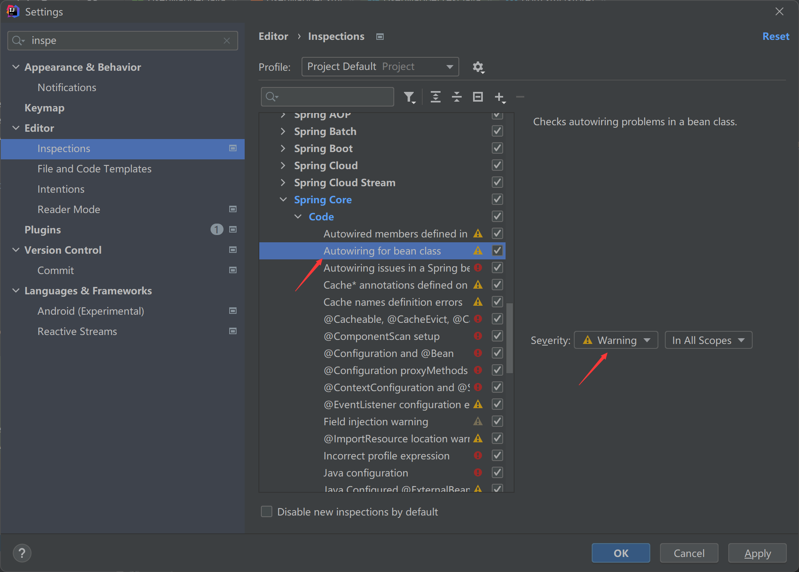Image resolution: width=799 pixels, height=572 pixels.
Task: Clear the settings search field with X
Action: tap(227, 41)
